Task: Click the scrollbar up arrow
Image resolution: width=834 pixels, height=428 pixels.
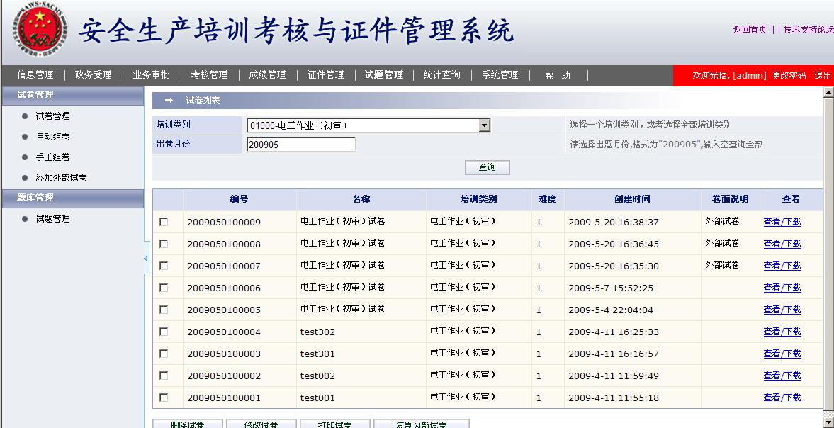Action: (828, 93)
